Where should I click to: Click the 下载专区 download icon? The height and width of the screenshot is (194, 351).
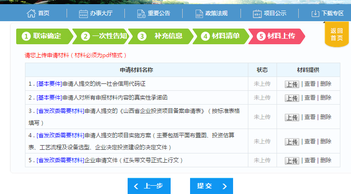tap(315, 13)
